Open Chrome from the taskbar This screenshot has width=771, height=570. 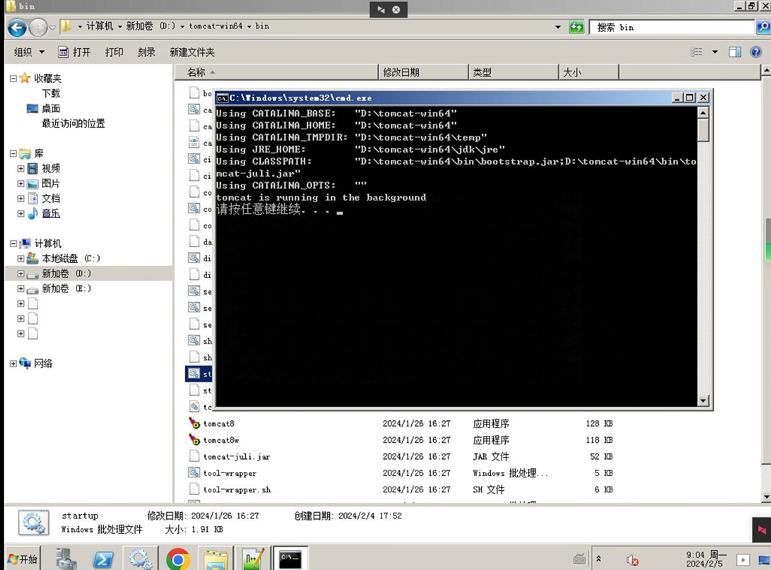pos(178,559)
